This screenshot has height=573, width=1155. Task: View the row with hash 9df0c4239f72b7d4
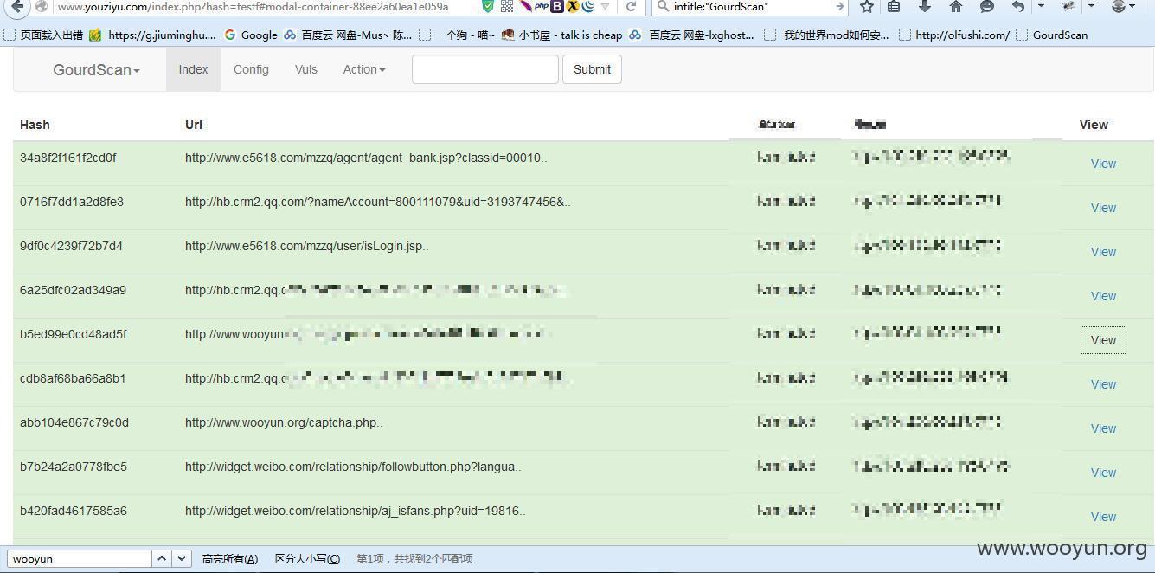pos(1103,252)
